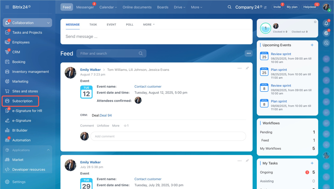Open Ongoing tasks row
Viewport: 334px width, 189px height.
pyautogui.click(x=287, y=172)
